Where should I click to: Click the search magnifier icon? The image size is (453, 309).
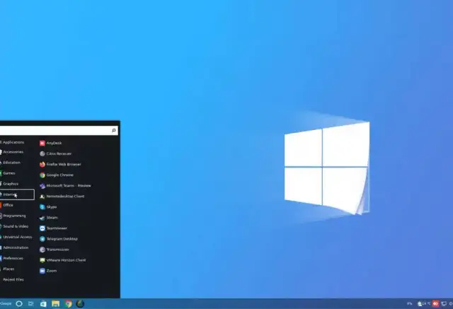(114, 130)
